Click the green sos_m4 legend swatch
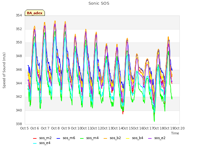Screen dimensions: 198x149 (82, 138)
